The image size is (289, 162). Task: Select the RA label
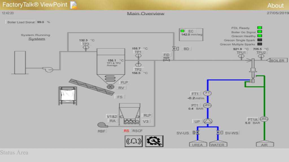click(x=112, y=121)
